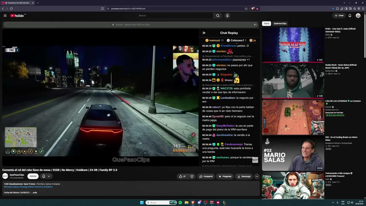
Task: Click the chat message from Lordsaiken
Action: [228, 100]
